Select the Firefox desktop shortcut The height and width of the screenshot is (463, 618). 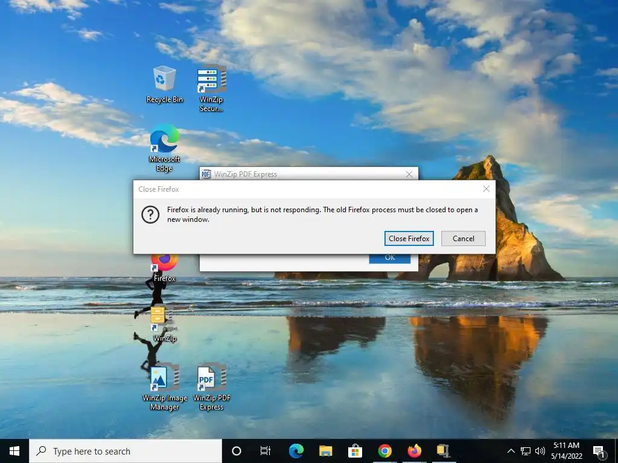(x=164, y=268)
